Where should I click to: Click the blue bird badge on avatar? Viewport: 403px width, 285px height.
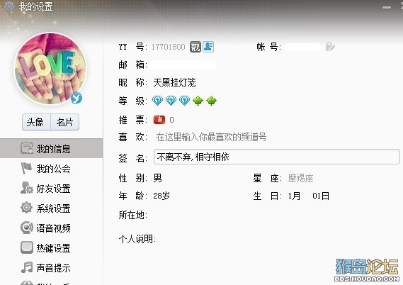click(x=76, y=98)
